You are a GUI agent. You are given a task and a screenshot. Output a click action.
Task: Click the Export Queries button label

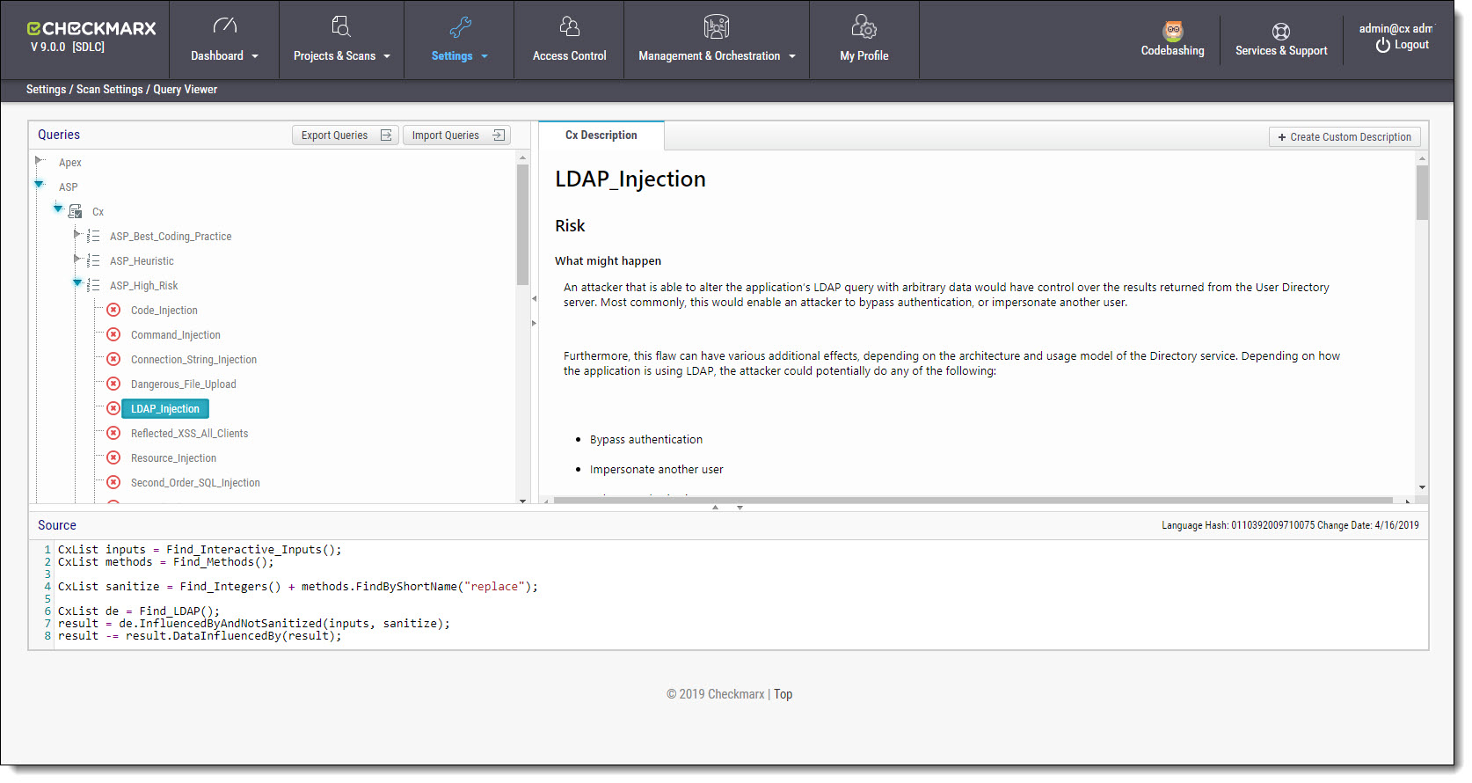tap(334, 135)
